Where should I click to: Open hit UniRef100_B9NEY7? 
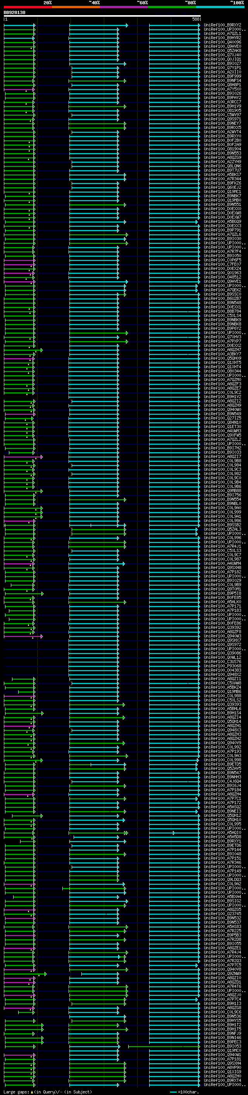coord(222,123)
